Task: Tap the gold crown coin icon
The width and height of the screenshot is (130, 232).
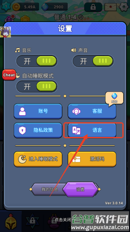Action: 16,7
